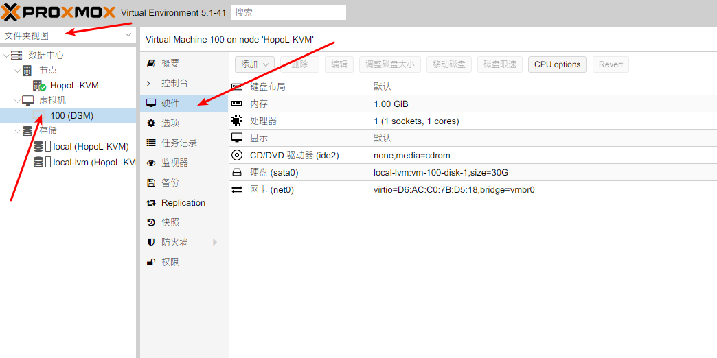Viewport: 717px width, 358px height.
Task: Select the 网卡 (net0) row
Action: point(473,189)
